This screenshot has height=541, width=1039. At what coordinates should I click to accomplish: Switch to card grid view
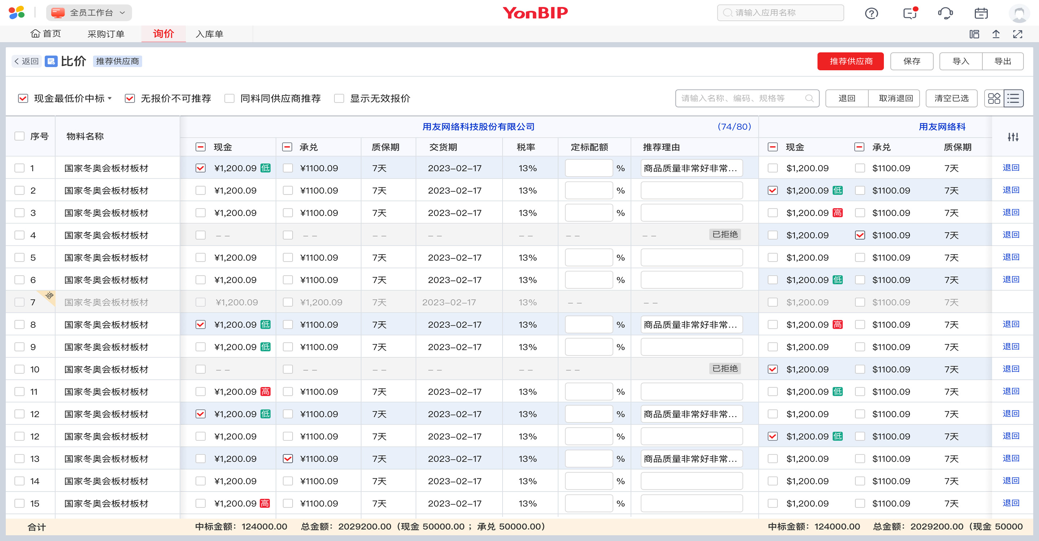(x=994, y=98)
